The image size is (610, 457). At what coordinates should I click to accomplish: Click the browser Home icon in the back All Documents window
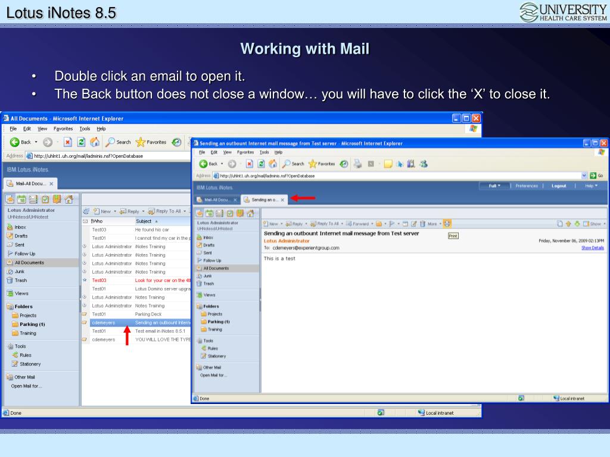click(95, 142)
